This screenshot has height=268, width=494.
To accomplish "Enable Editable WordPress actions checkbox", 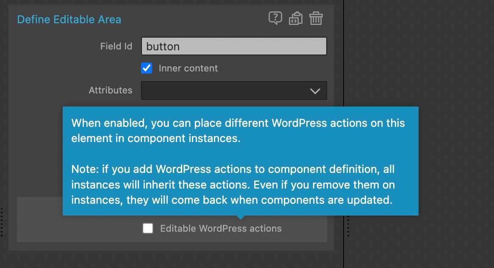I will (x=148, y=228).
